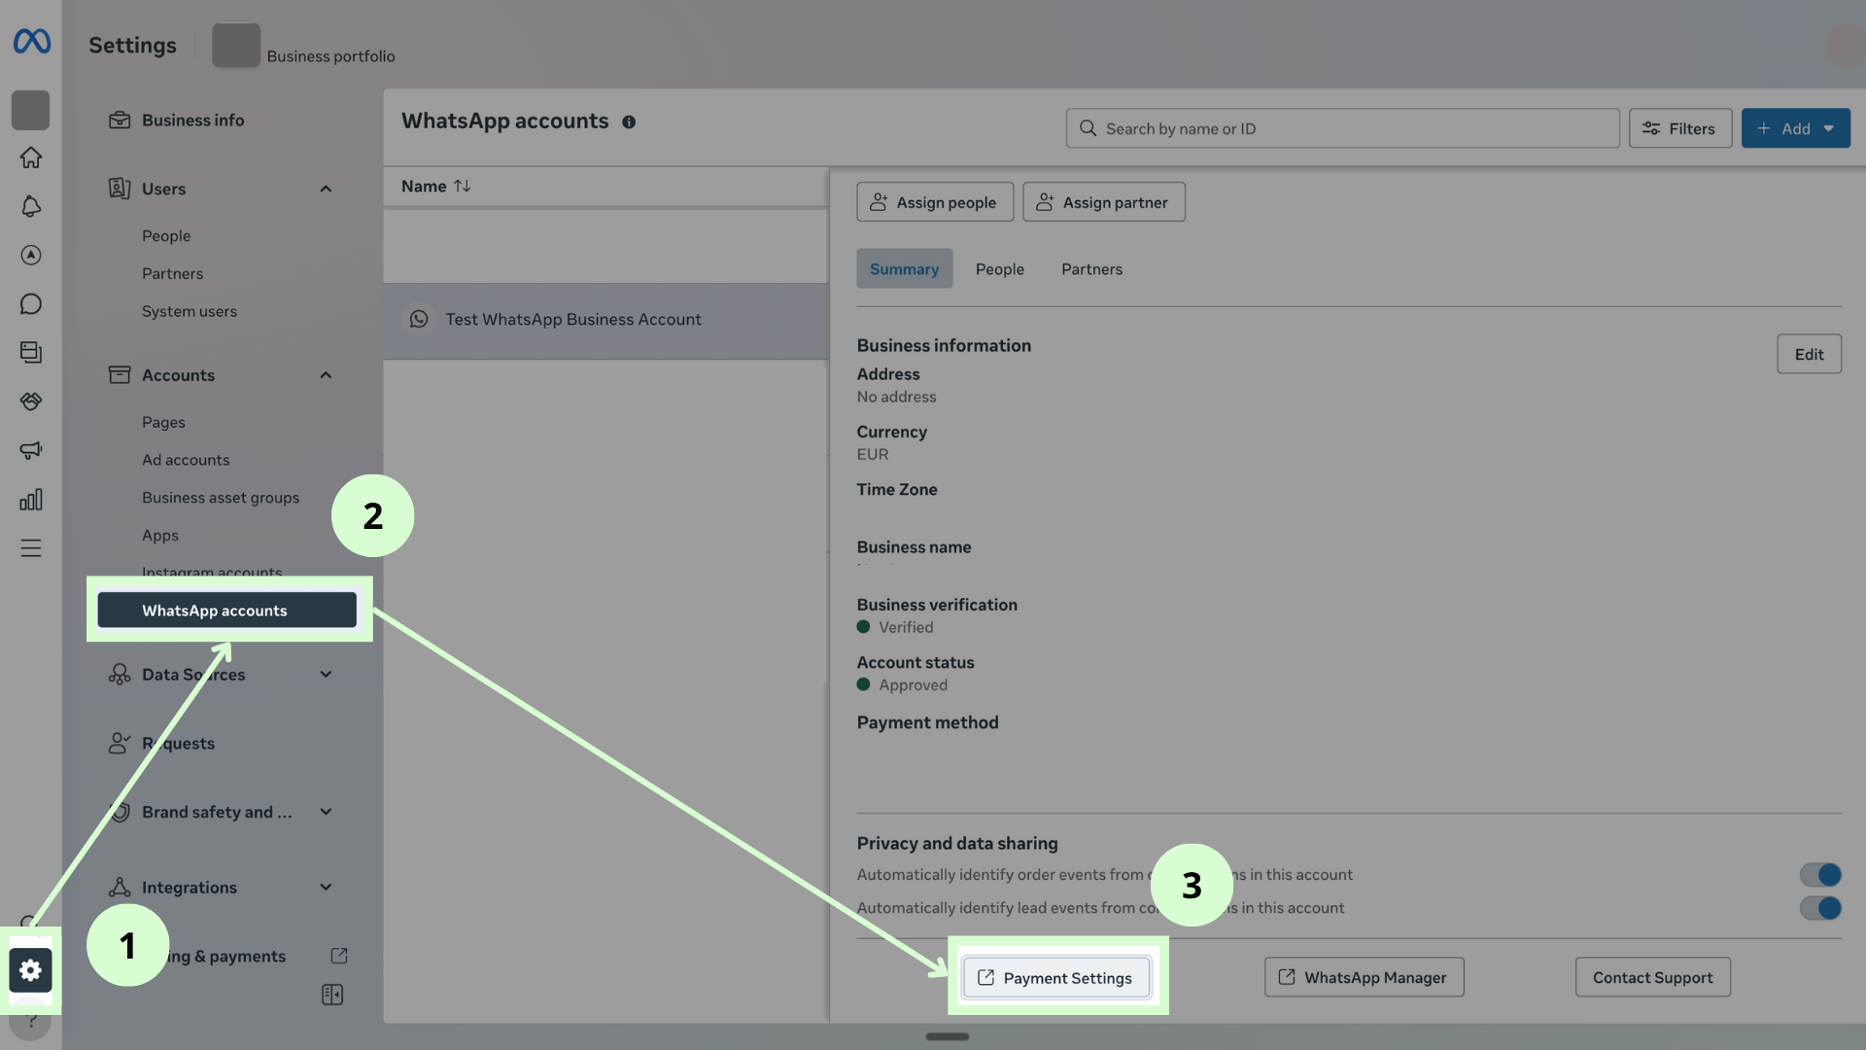Viewport: 1866px width, 1050px height.
Task: Toggle automatic lead events identification switch
Action: (x=1819, y=908)
